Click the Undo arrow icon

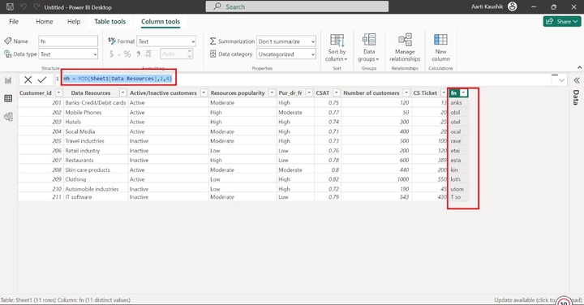pyautogui.click(x=23, y=6)
